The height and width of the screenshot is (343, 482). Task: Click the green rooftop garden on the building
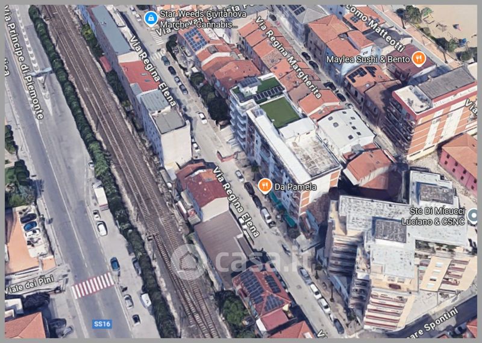(x=280, y=111)
